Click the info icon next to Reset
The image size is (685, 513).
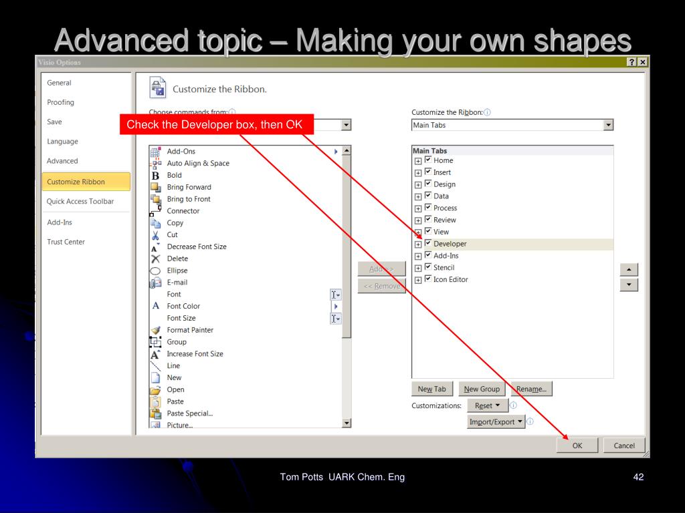pyautogui.click(x=513, y=405)
